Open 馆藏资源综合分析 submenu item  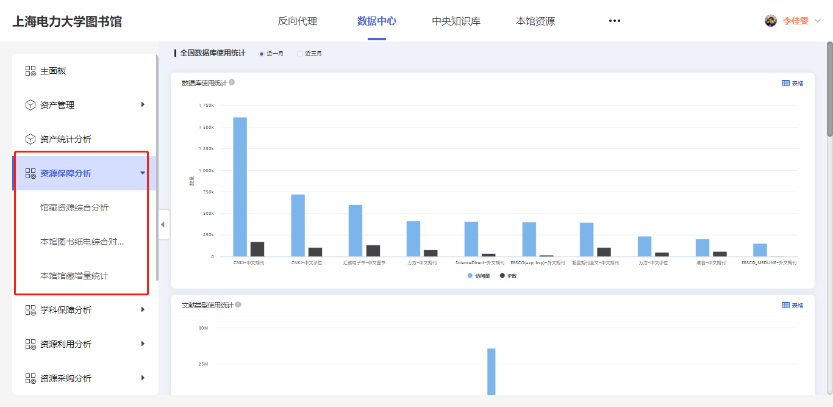coord(74,207)
